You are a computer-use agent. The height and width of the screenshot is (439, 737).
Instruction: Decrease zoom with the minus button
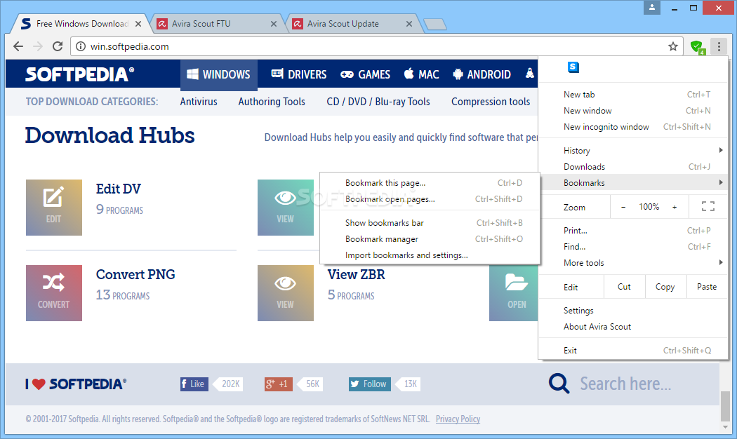(x=623, y=207)
